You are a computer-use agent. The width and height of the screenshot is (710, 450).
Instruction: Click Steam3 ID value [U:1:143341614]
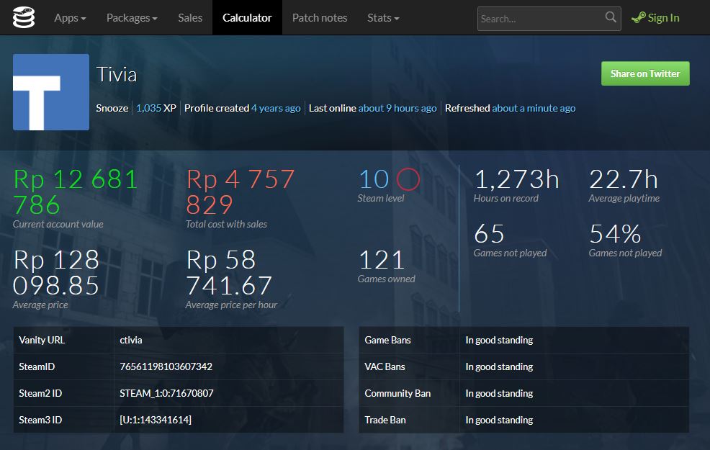(156, 420)
